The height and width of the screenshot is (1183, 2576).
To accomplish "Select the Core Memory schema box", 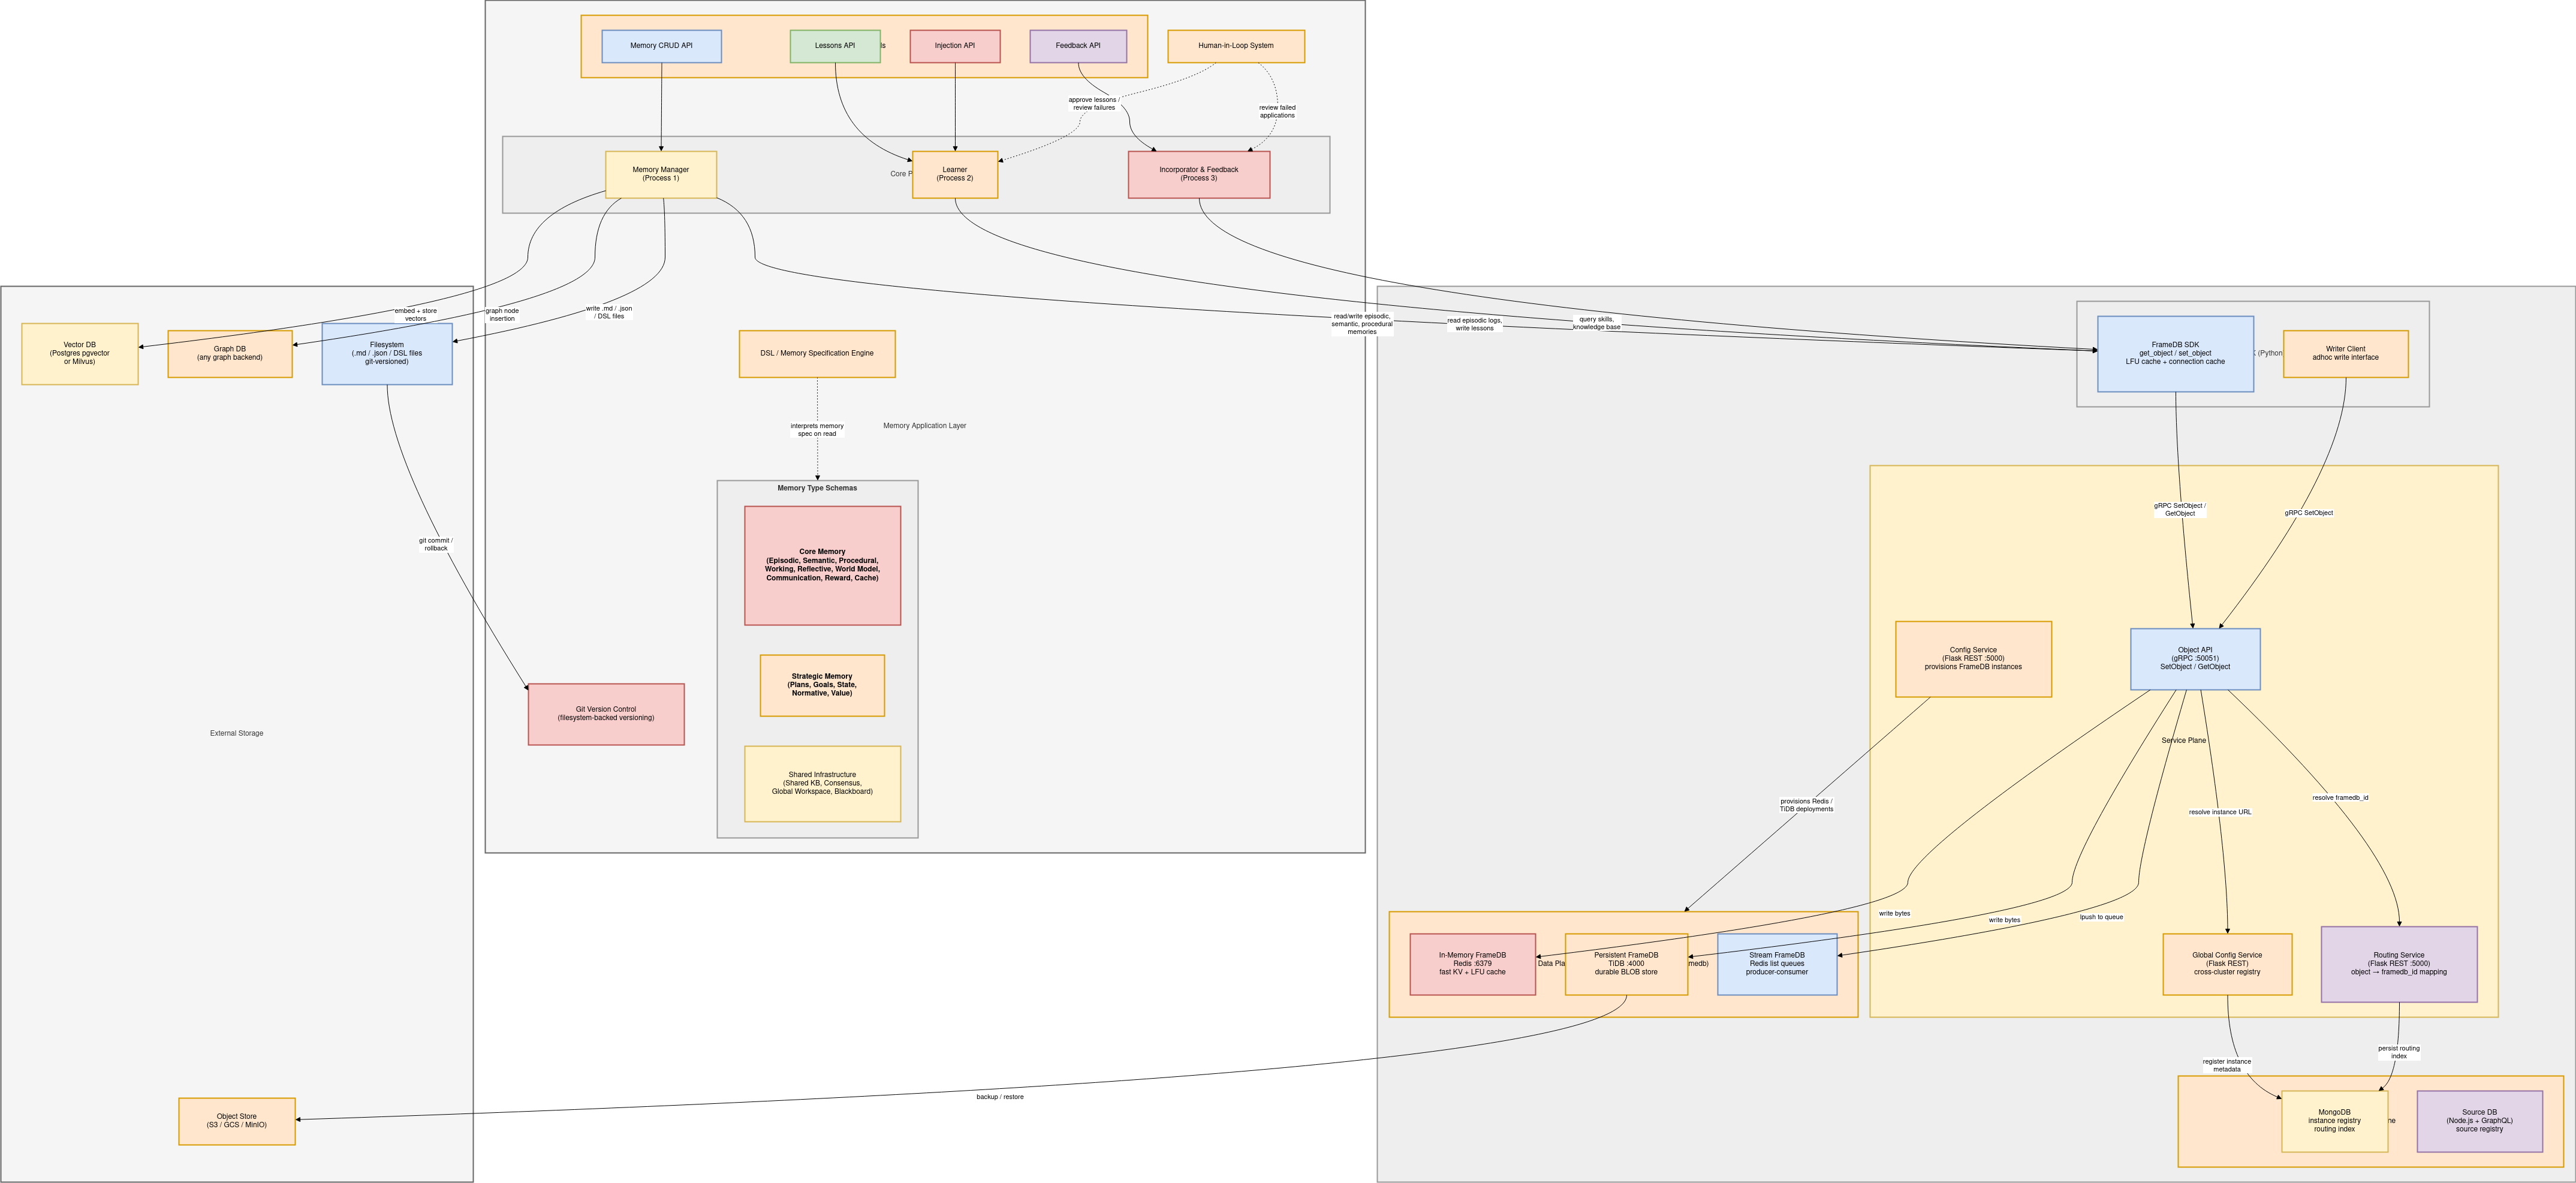I will click(822, 565).
